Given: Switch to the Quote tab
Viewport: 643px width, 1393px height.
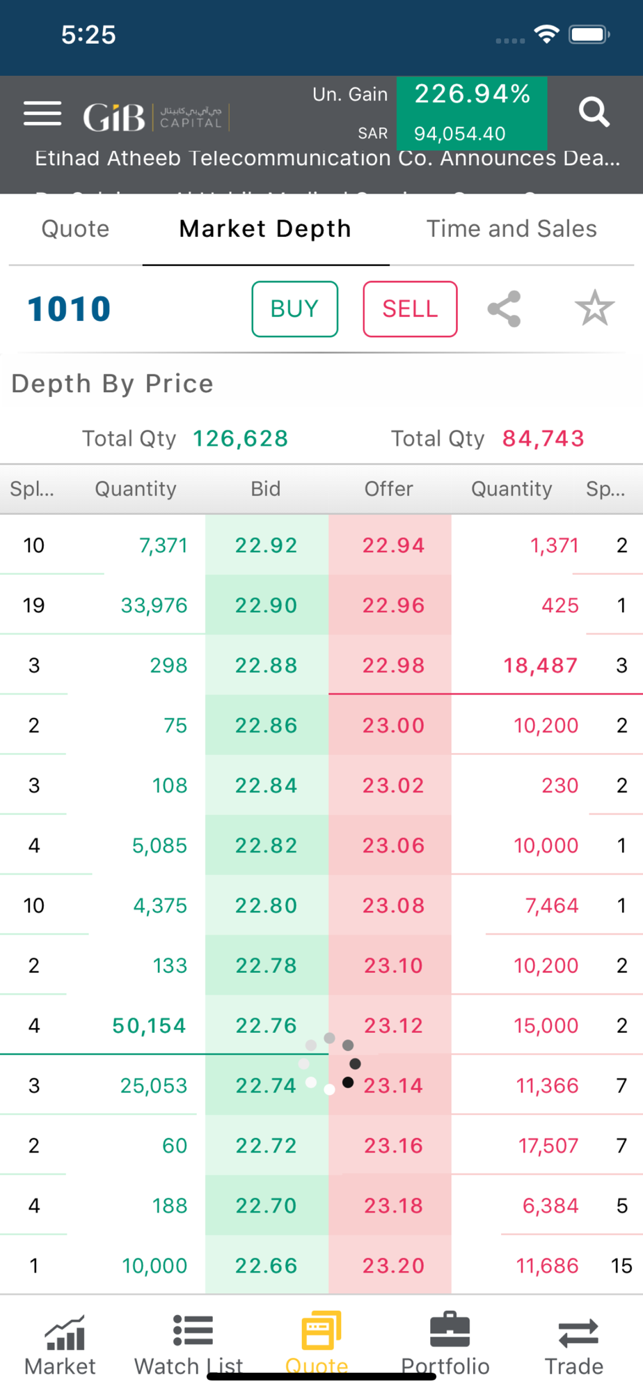Looking at the screenshot, I should [75, 229].
